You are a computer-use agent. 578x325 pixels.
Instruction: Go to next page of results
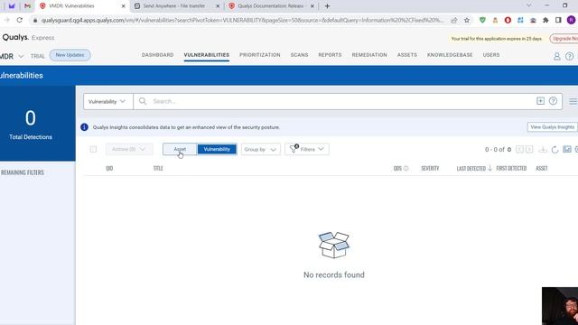[529, 149]
